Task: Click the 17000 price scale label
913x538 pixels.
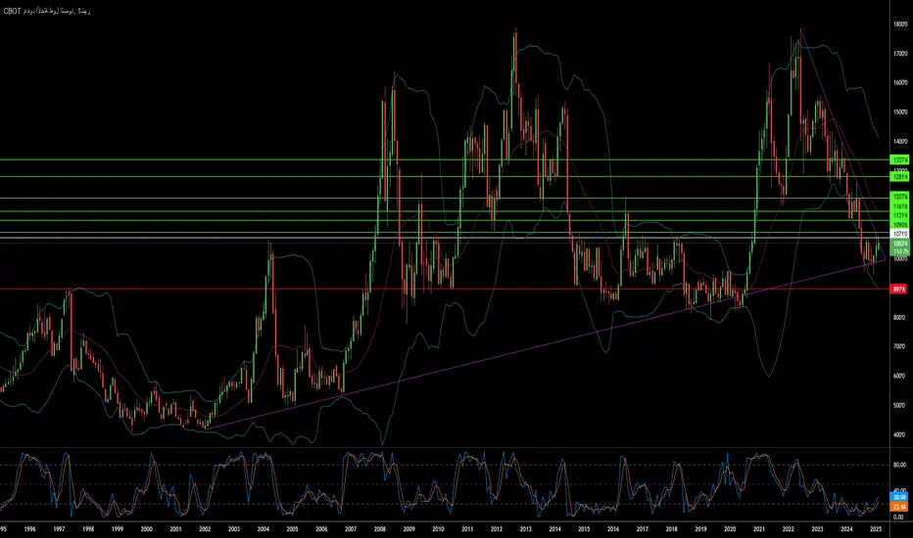Action: pyautogui.click(x=900, y=53)
